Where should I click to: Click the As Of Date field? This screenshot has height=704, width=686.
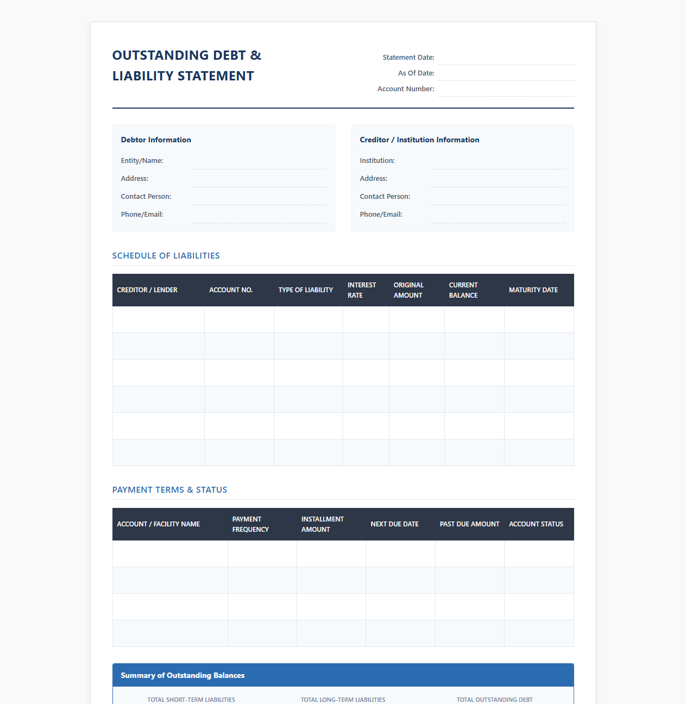coord(506,73)
